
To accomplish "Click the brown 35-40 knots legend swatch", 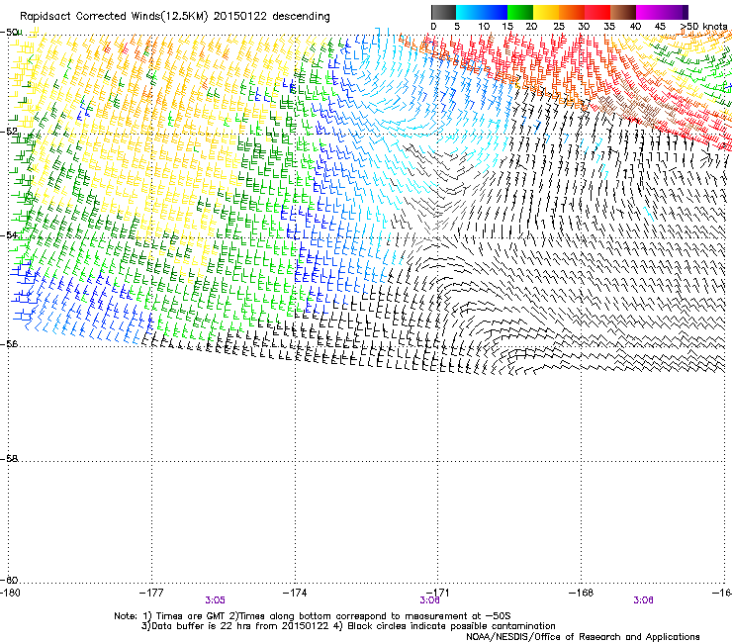I will (623, 12).
